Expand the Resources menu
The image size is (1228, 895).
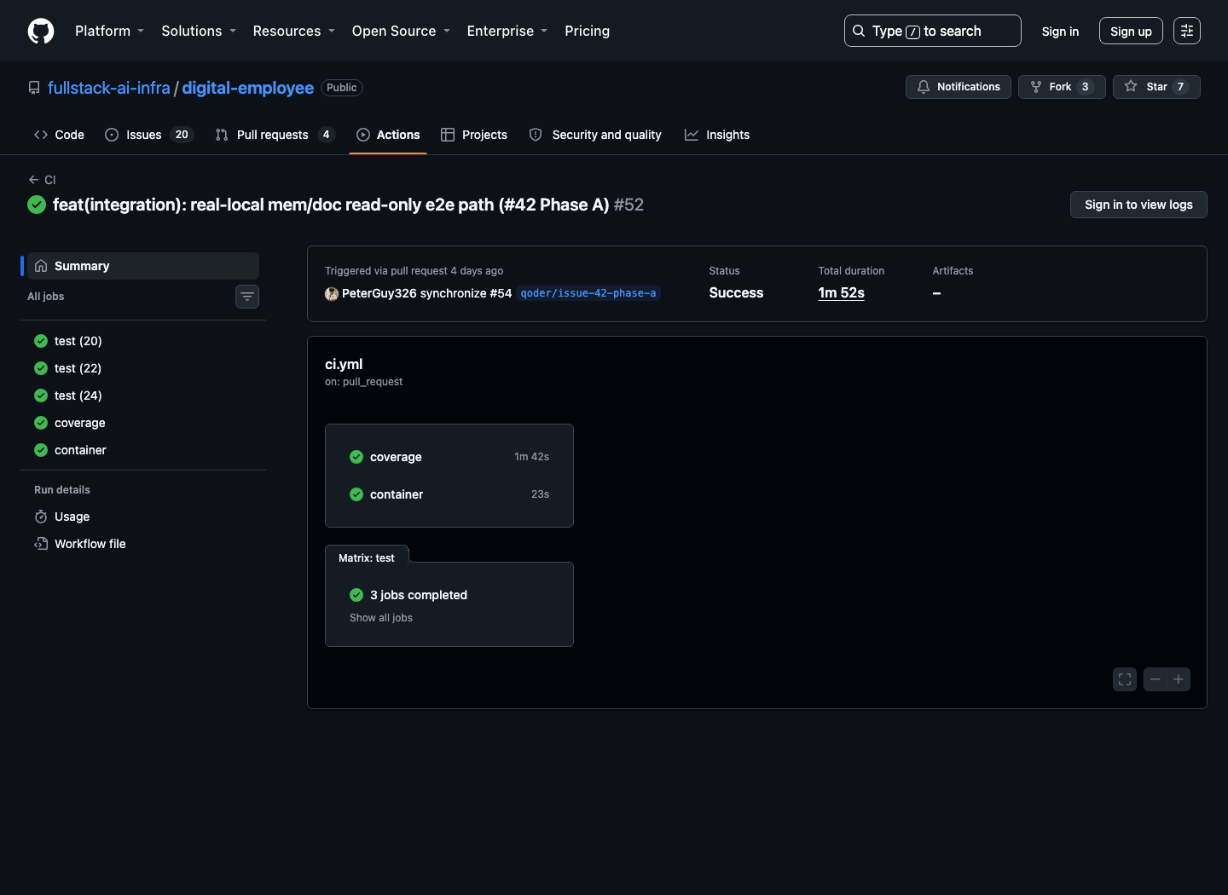click(x=294, y=31)
